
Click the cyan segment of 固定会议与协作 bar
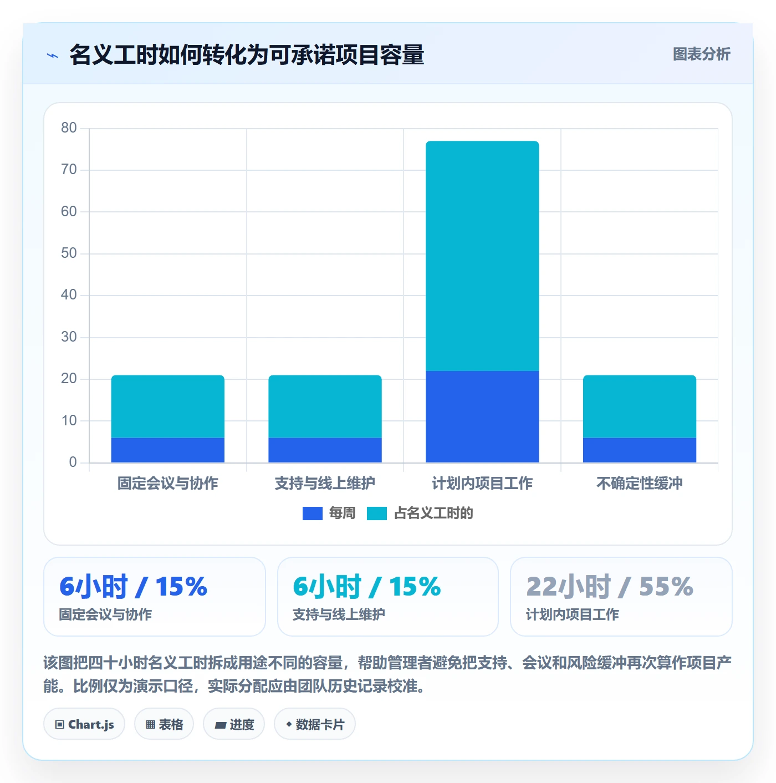[168, 406]
